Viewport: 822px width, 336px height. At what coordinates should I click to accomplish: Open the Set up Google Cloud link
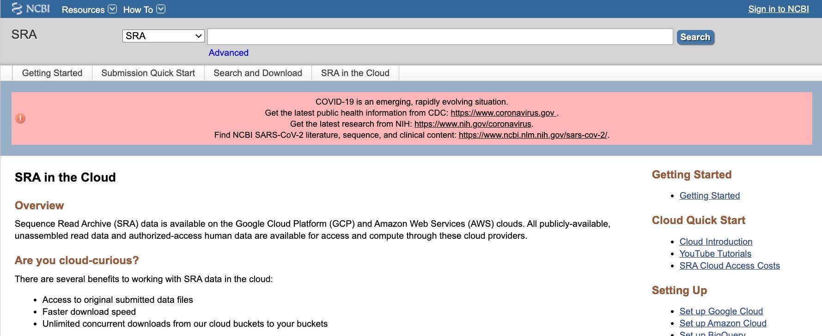[x=721, y=311]
